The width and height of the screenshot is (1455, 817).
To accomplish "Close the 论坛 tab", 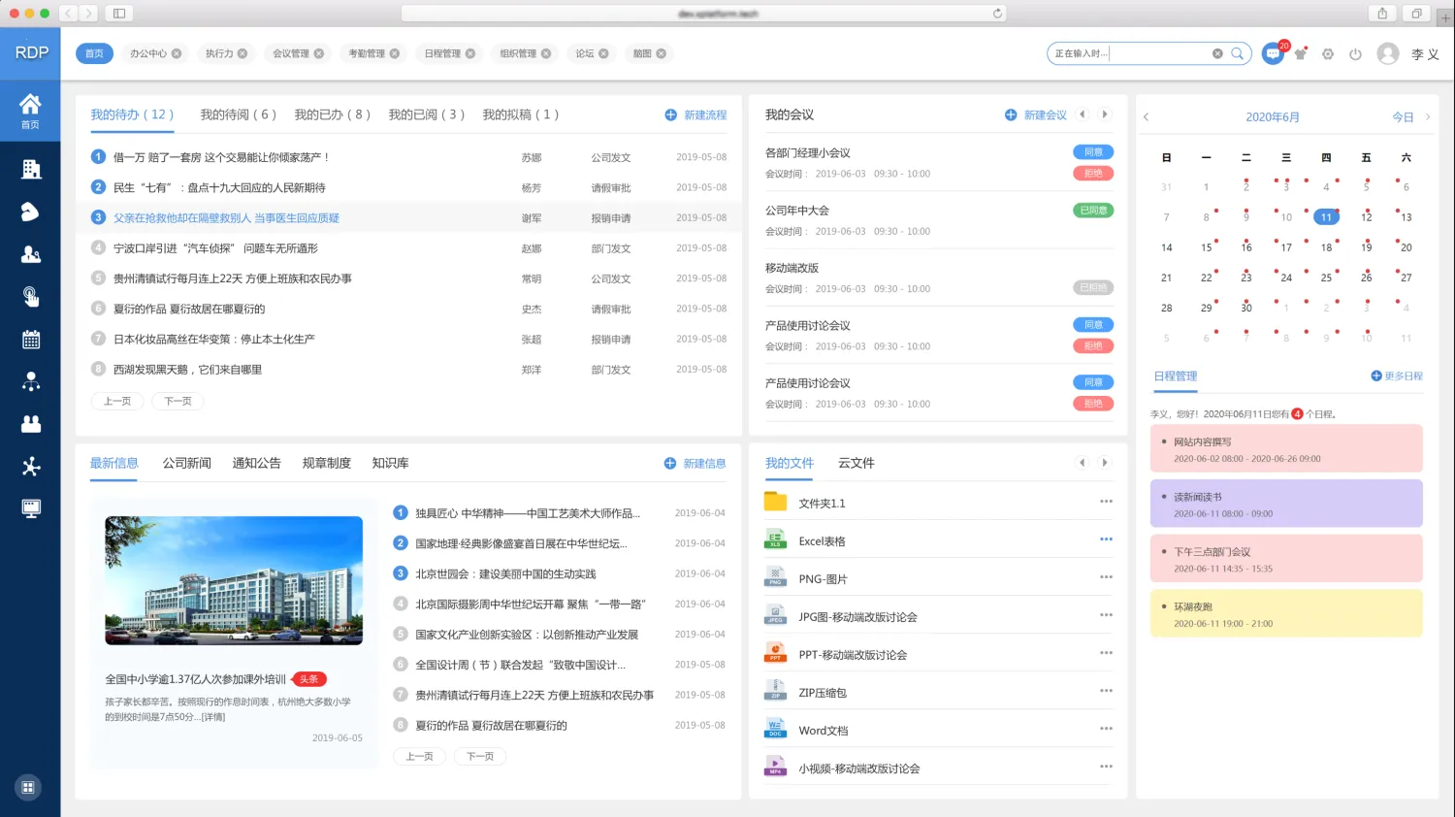I will (603, 53).
